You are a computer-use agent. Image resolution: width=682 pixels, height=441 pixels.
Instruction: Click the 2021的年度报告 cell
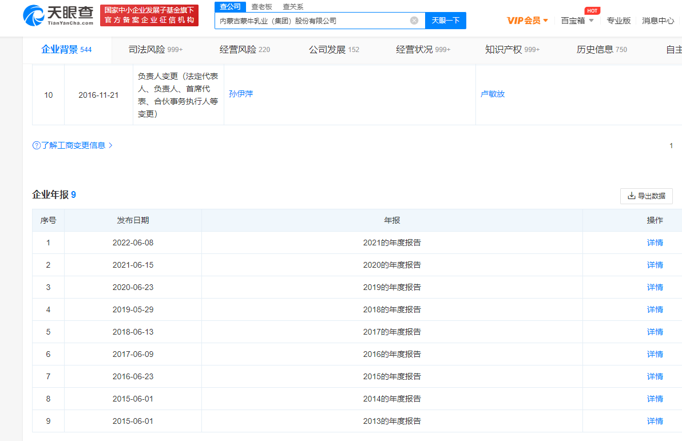[392, 243]
